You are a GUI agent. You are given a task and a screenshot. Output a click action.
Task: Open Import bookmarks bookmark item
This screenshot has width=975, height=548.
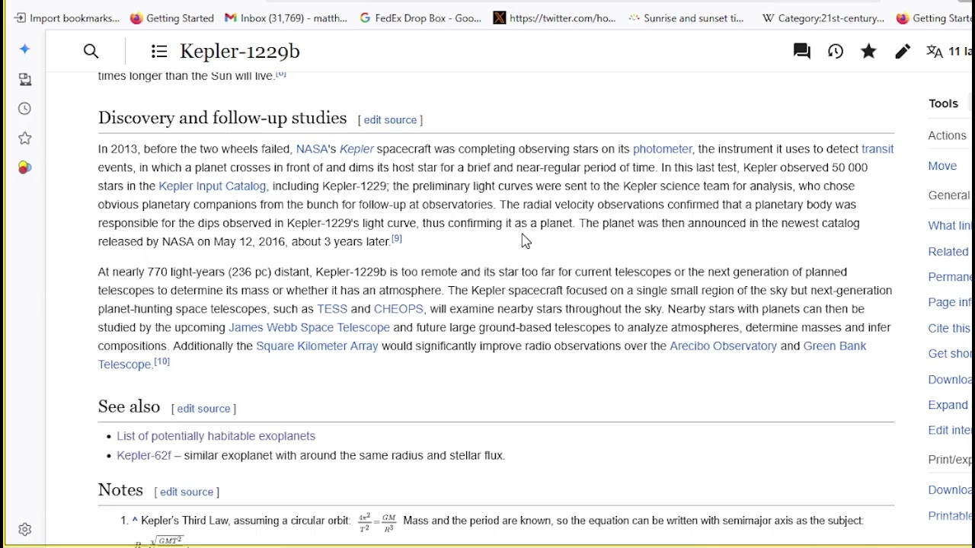point(67,18)
